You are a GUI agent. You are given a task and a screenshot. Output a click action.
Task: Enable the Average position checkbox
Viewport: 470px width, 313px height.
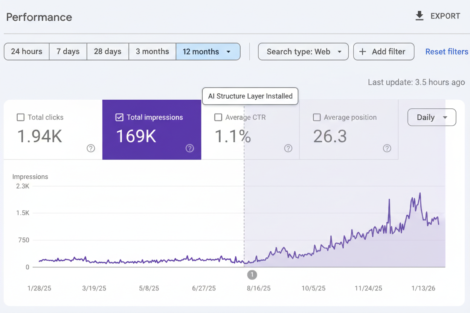316,117
